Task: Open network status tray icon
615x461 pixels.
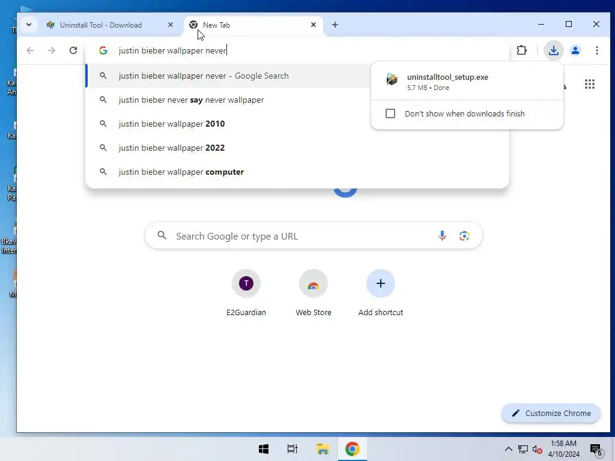Action: 523,449
